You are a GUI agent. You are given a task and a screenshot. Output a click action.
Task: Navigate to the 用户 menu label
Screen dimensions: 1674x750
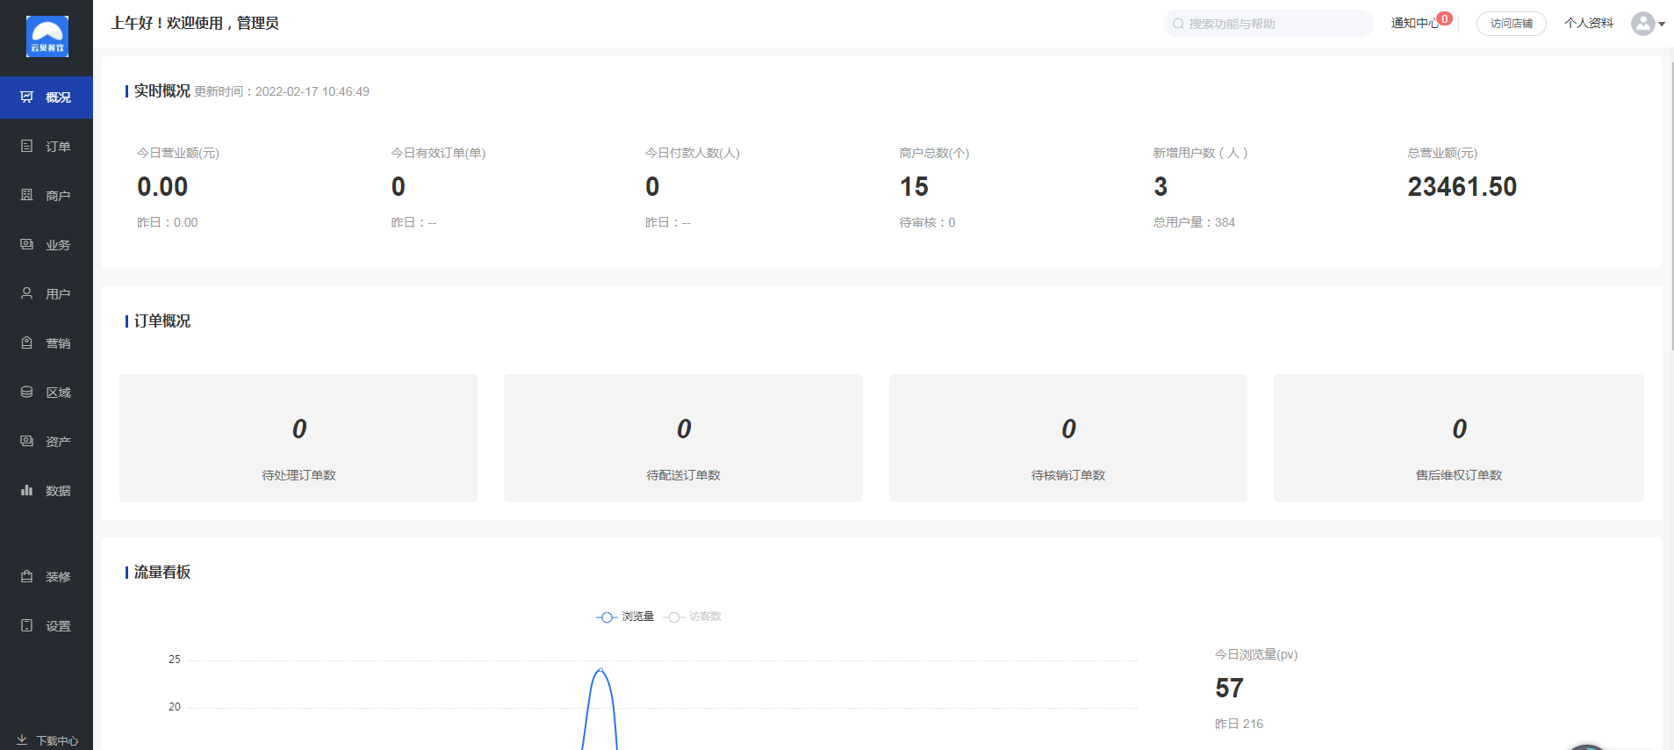(58, 294)
